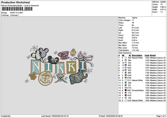Select the Emerald Black description text
Viewport: 167px width, 118px height.
coord(138,90)
